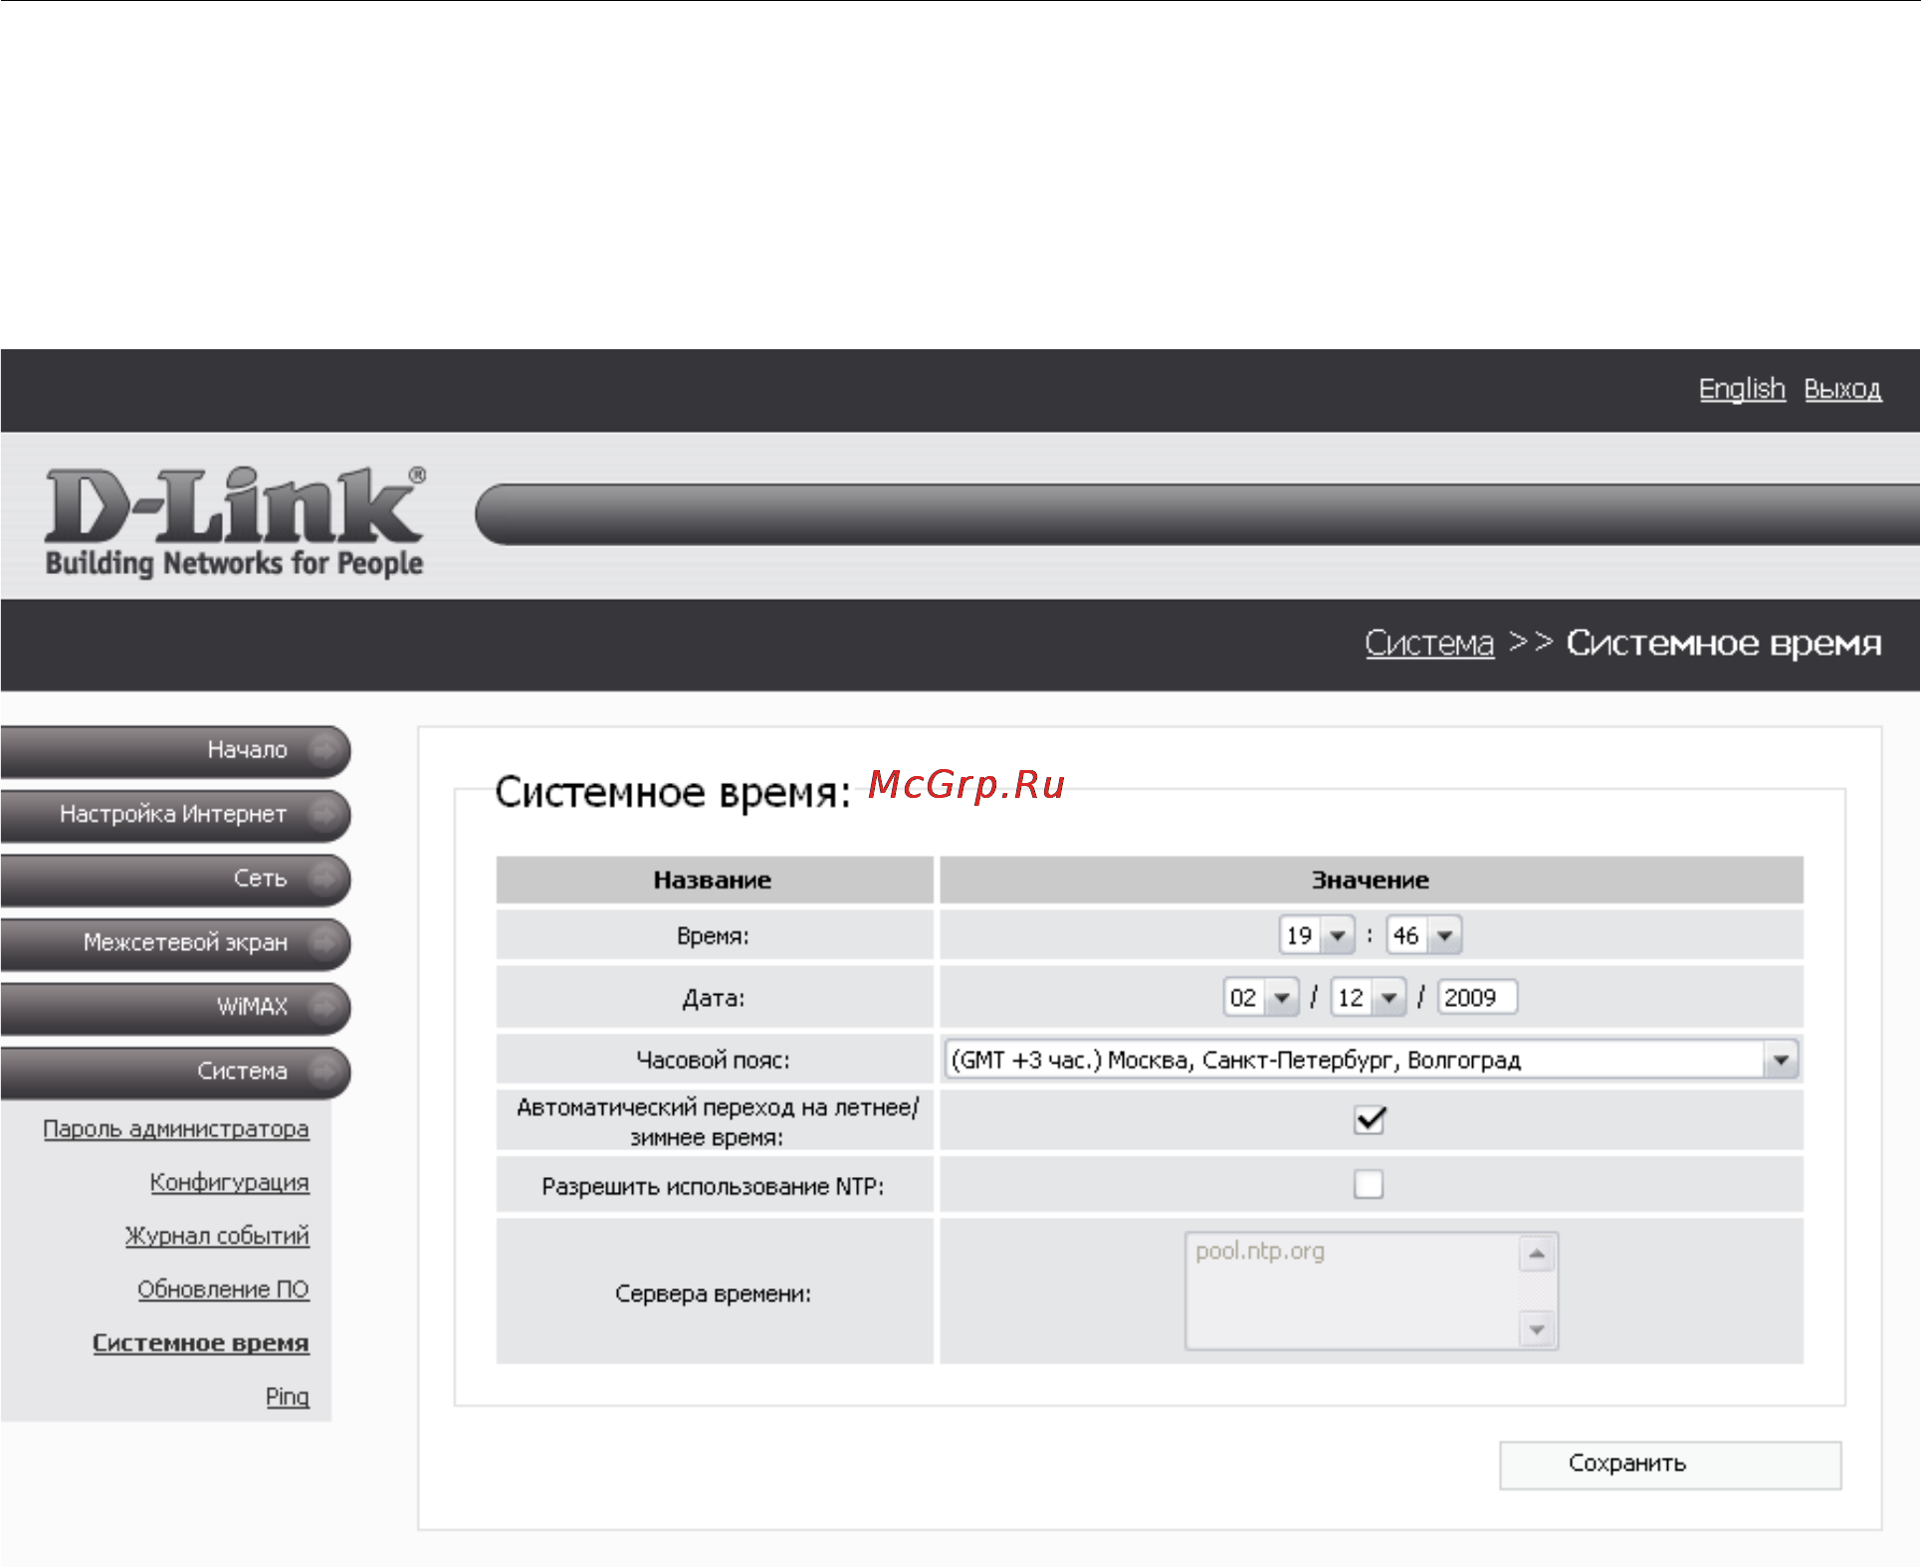1921x1567 pixels.
Task: Click arrow icon on Сеть menu button
Action: tap(322, 878)
